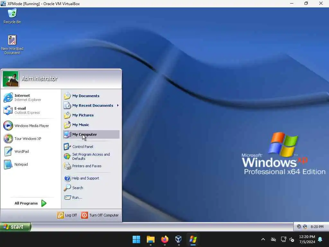Open the Control Panel icon
The width and height of the screenshot is (329, 247).
(x=67, y=147)
